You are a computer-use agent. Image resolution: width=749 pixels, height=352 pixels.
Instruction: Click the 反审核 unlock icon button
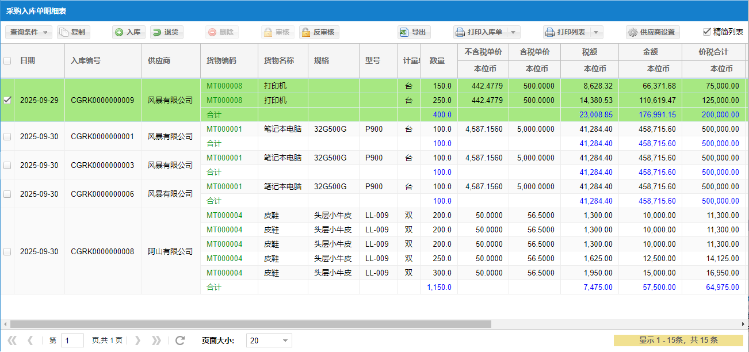point(319,32)
